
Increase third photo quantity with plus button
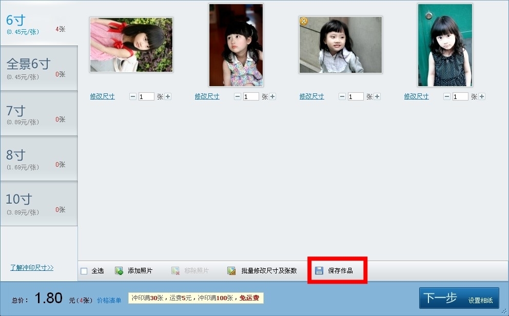(x=377, y=96)
